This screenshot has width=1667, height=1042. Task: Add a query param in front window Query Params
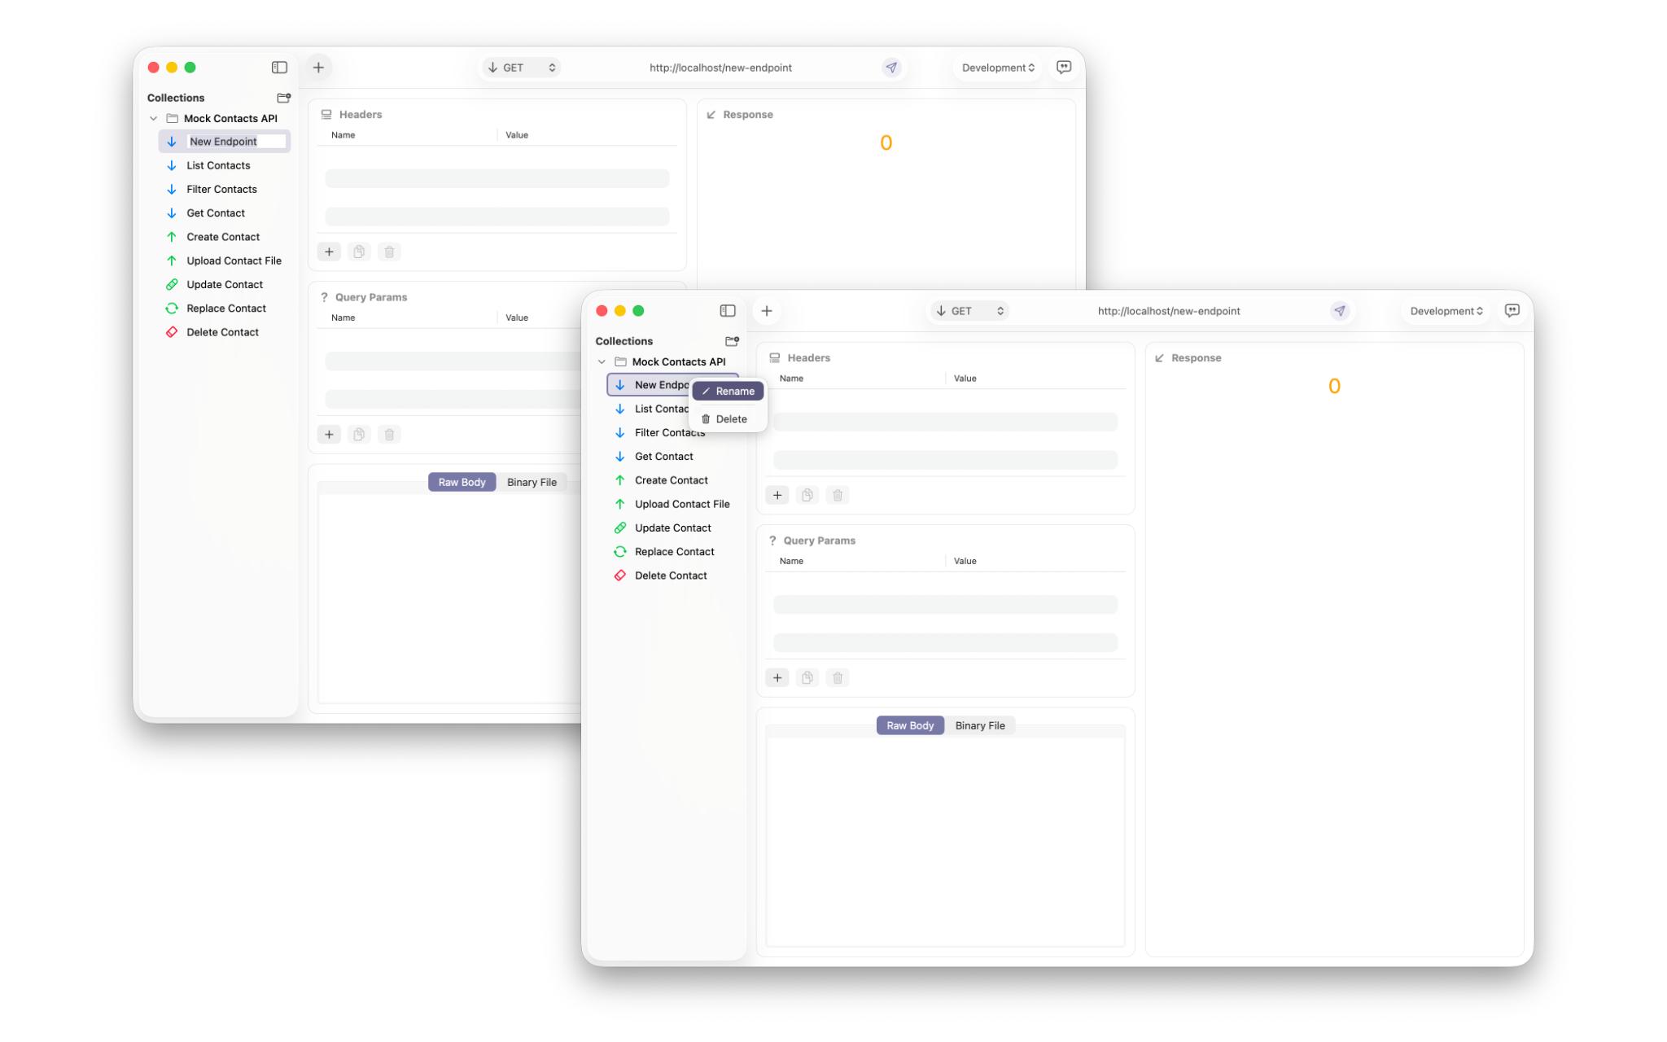click(777, 677)
